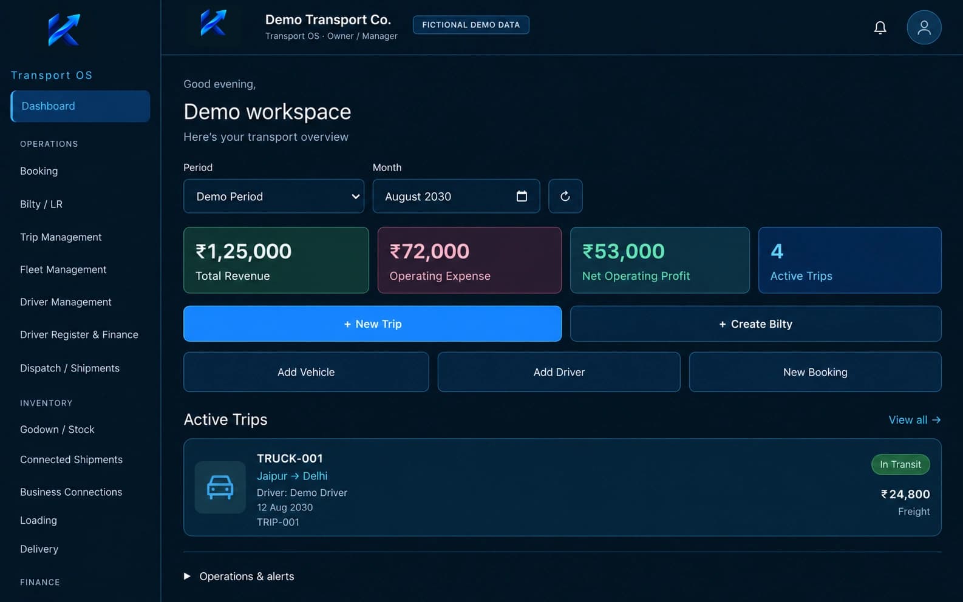This screenshot has width=963, height=602.
Task: Click the TRIP-001 identifier text
Action: [278, 523]
